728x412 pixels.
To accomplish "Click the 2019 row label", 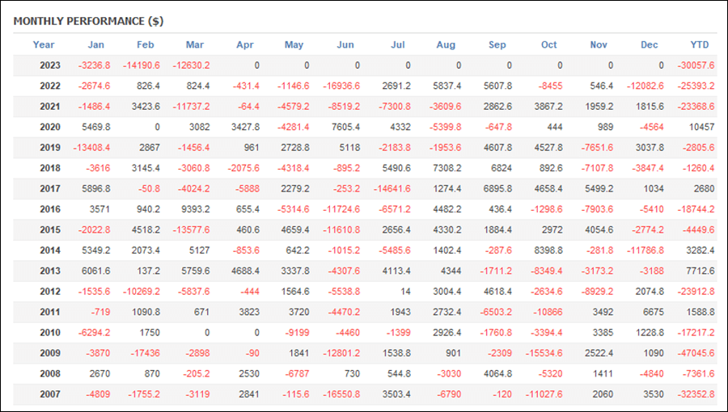I will [x=50, y=148].
